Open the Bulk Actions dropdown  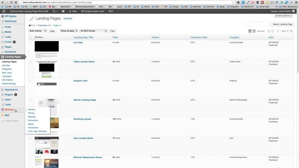click(x=37, y=31)
